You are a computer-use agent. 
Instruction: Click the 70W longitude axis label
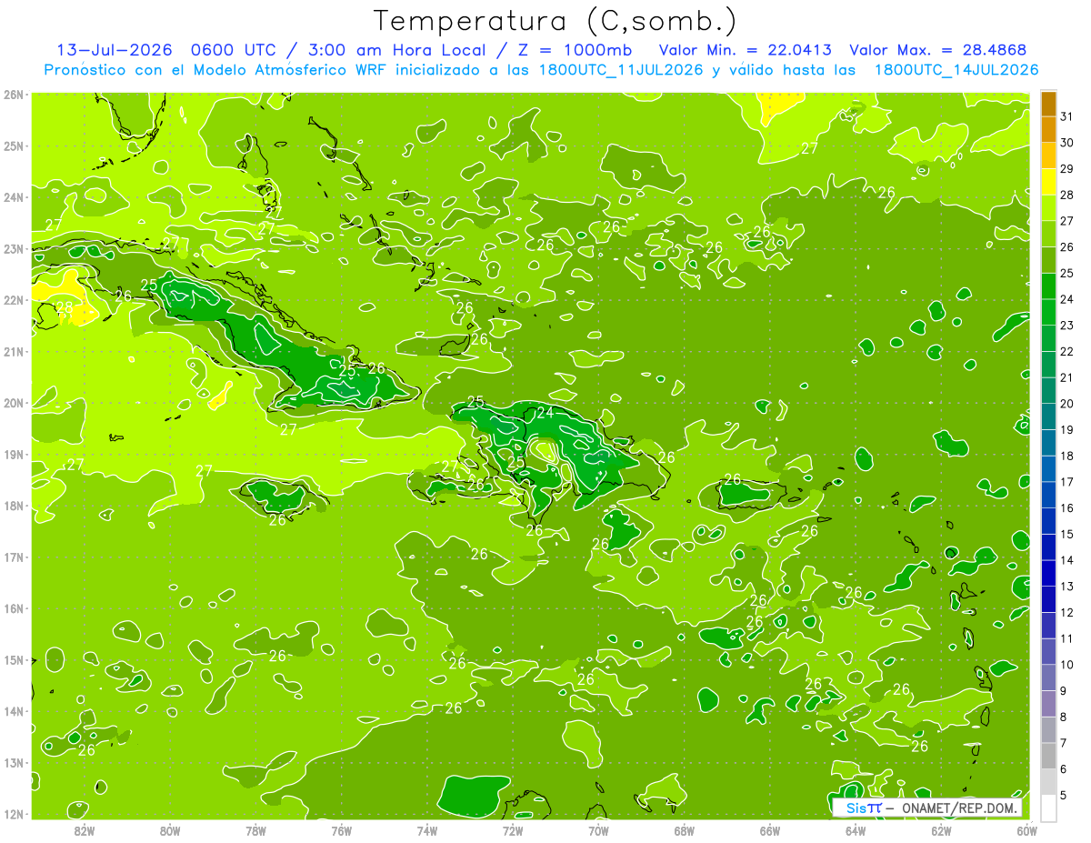point(598,830)
